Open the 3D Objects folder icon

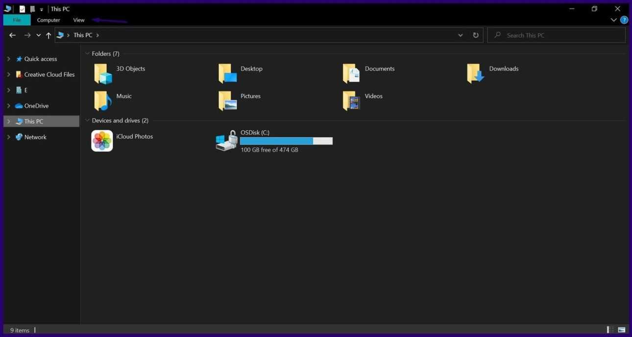pos(103,73)
